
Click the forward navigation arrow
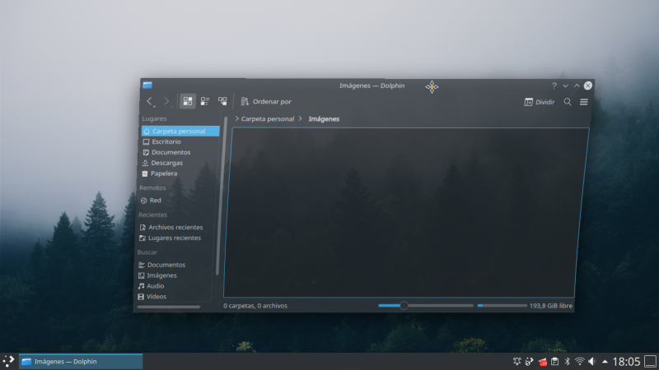166,101
